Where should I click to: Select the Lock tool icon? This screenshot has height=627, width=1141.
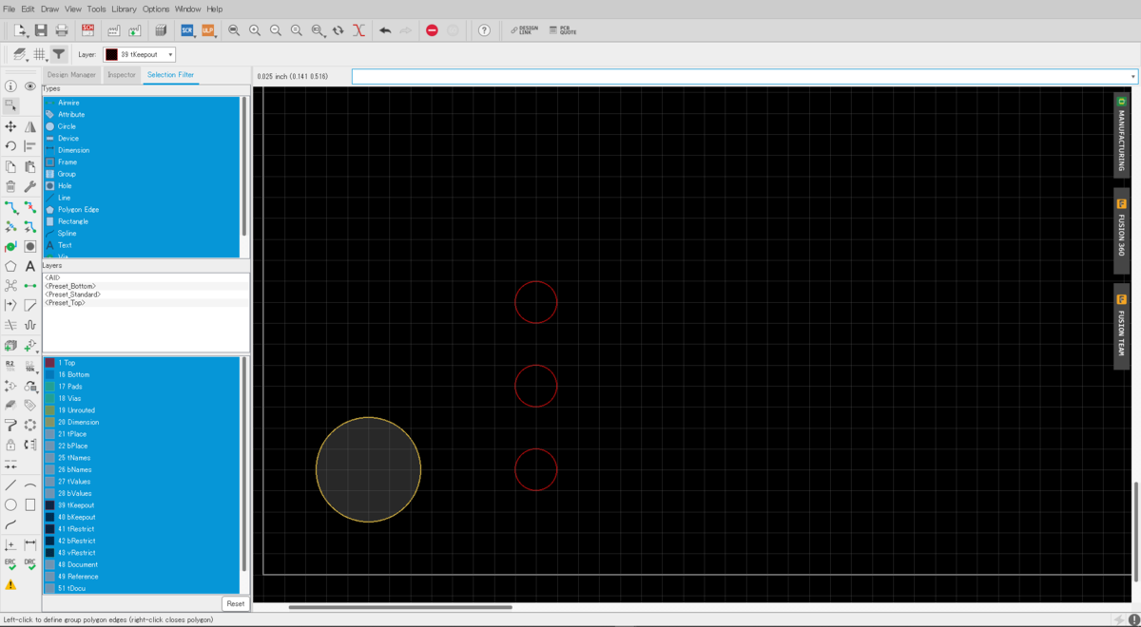click(10, 445)
